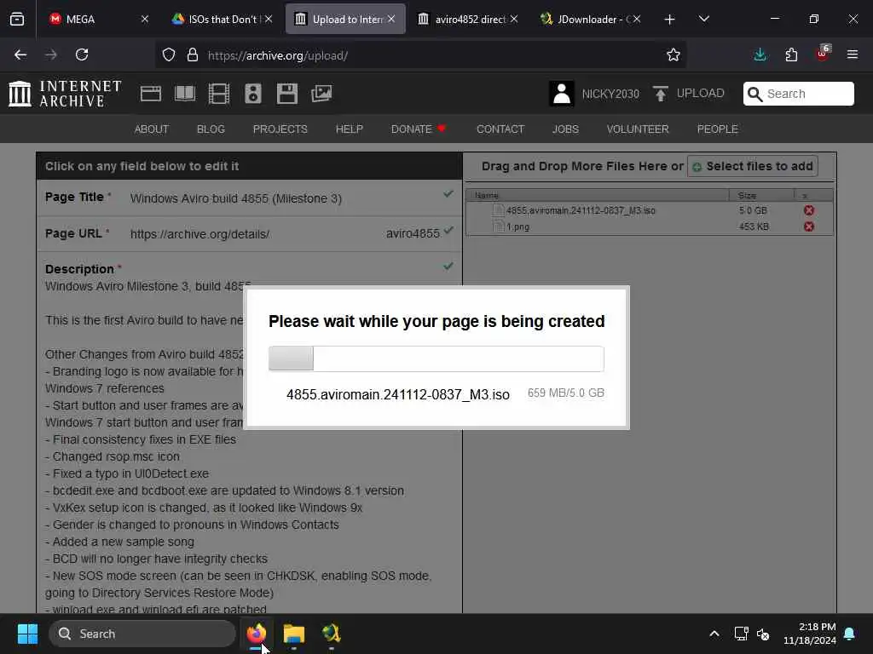This screenshot has width=873, height=654.
Task: List all tabs dropdown arrow
Action: [x=703, y=20]
